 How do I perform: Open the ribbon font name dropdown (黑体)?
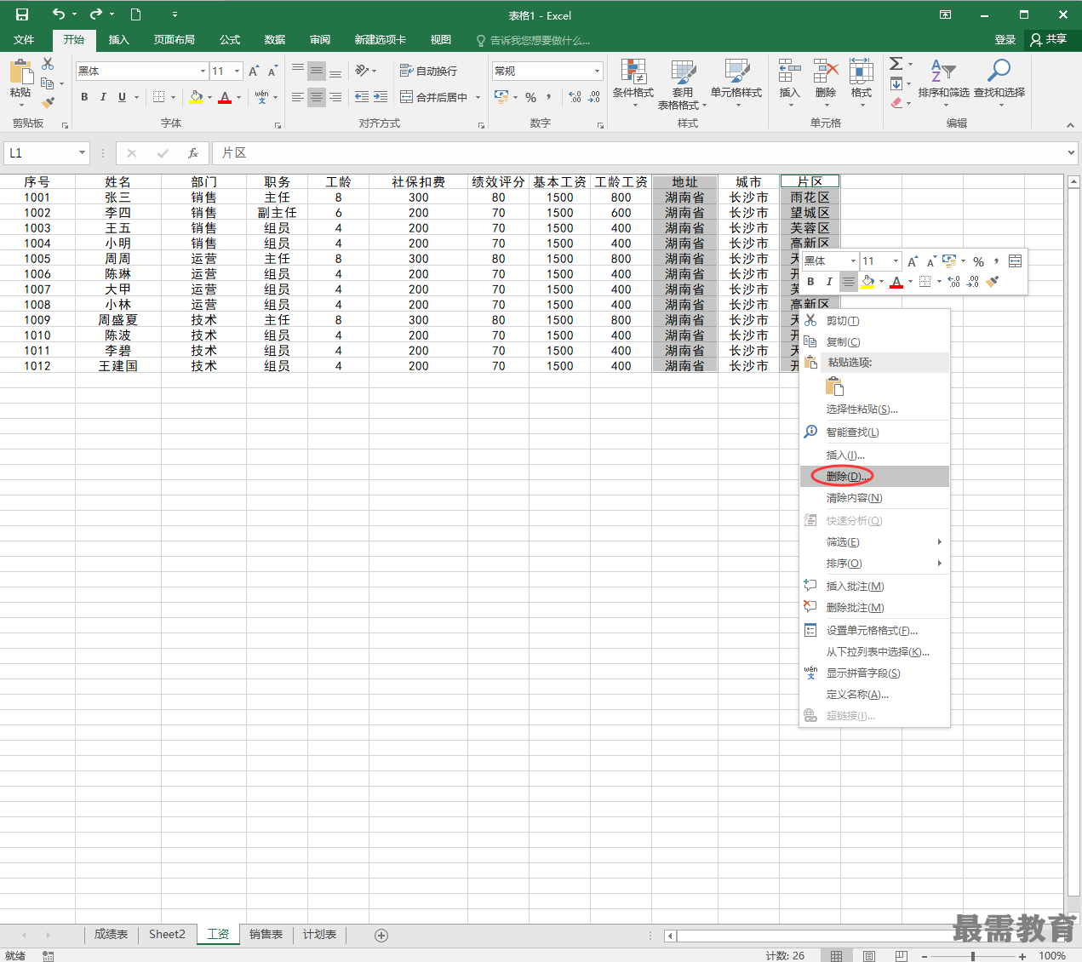click(203, 72)
